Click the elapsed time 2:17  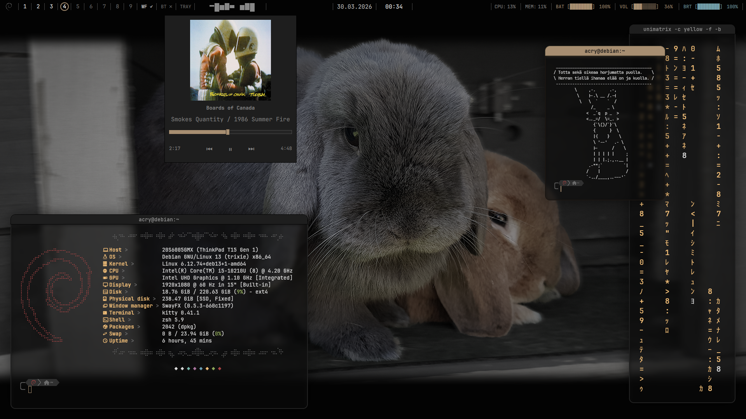pyautogui.click(x=175, y=148)
